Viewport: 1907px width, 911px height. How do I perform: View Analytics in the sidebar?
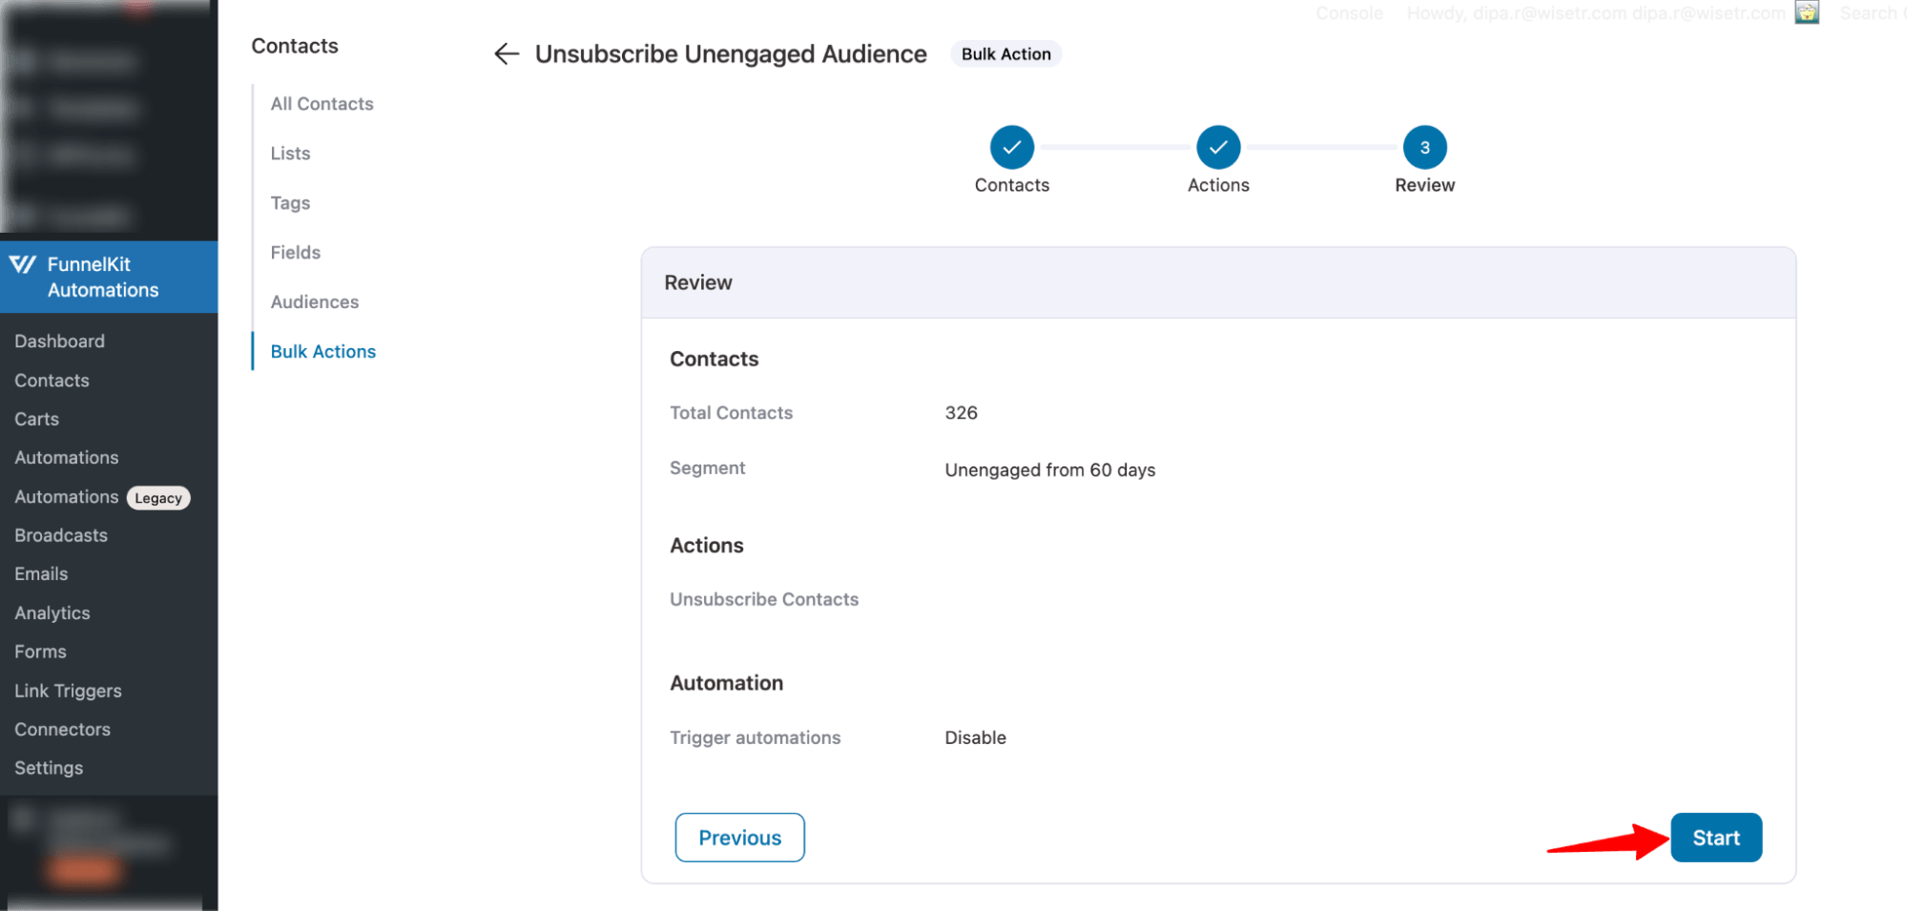pyautogui.click(x=52, y=613)
